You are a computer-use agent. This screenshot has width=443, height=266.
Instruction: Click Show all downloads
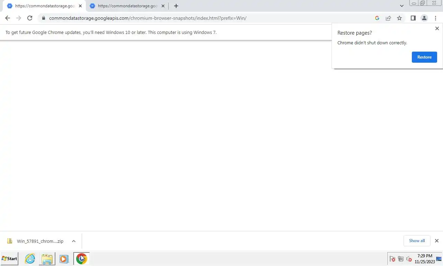(x=417, y=241)
